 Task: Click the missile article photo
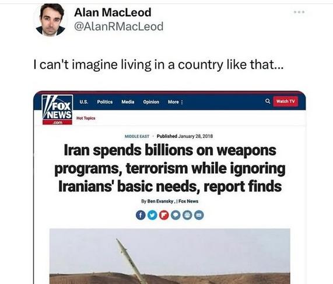pyautogui.click(x=170, y=256)
